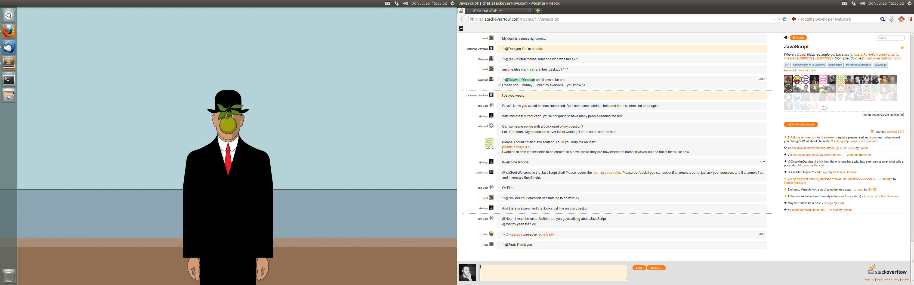The height and width of the screenshot is (285, 914).
Task: Click the pumpkin user avatar
Action: (884, 79)
